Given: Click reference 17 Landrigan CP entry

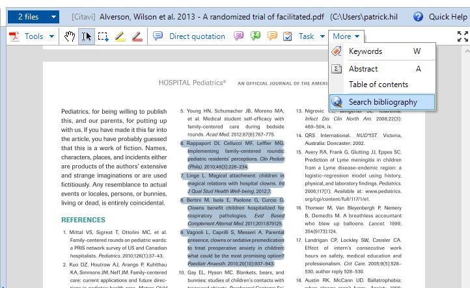Looking at the screenshot, I should coord(349,255).
